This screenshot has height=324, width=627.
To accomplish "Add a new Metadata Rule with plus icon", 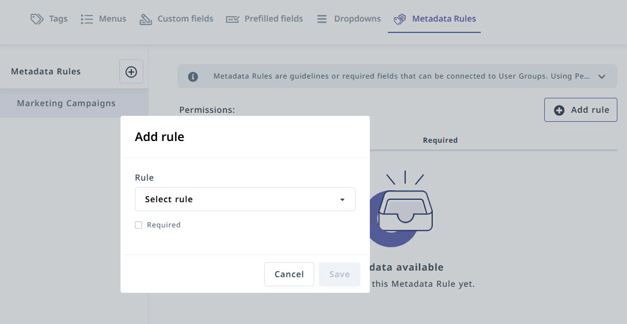I will pyautogui.click(x=131, y=72).
